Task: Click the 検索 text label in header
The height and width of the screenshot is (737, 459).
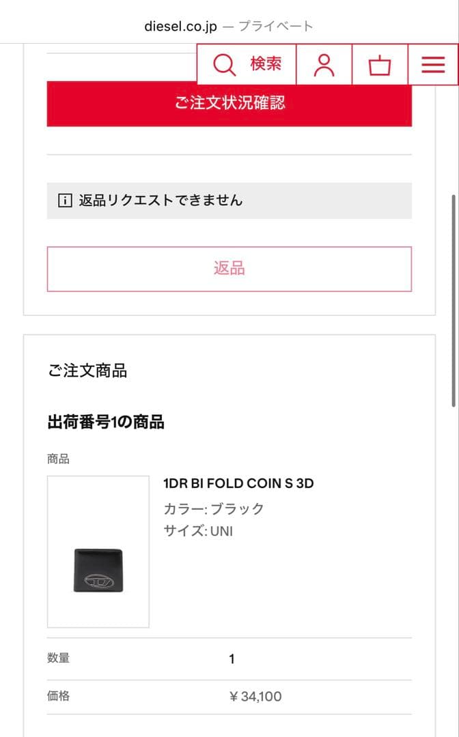Action: 266,64
